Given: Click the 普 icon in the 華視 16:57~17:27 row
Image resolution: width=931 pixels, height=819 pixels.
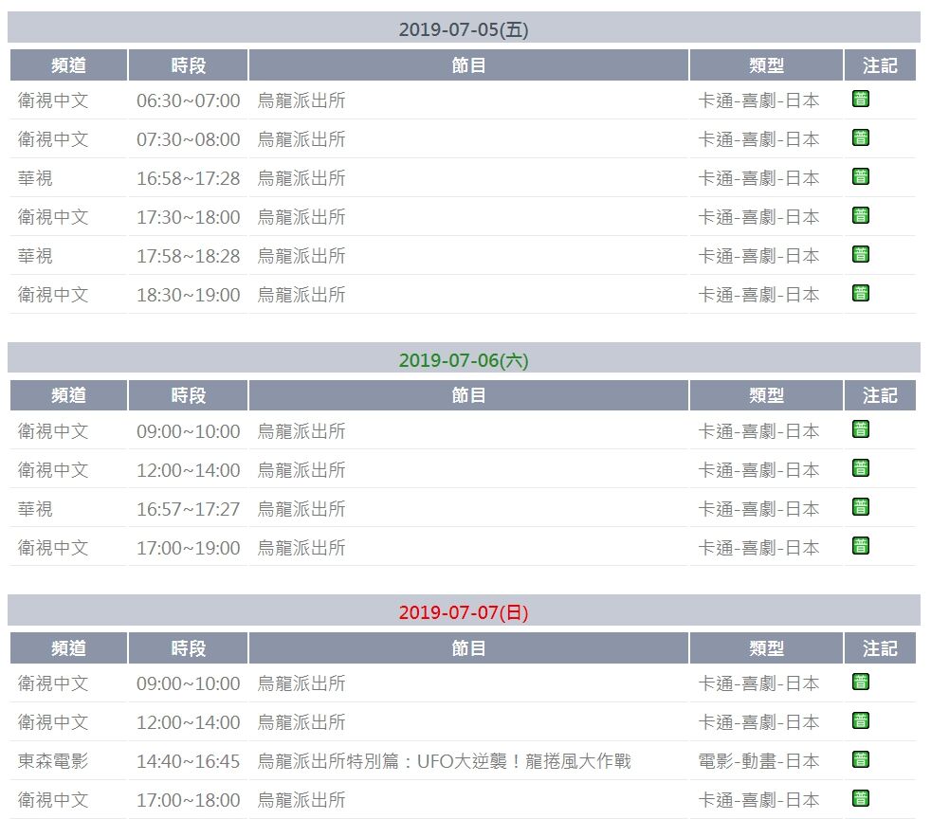Looking at the screenshot, I should coord(860,506).
